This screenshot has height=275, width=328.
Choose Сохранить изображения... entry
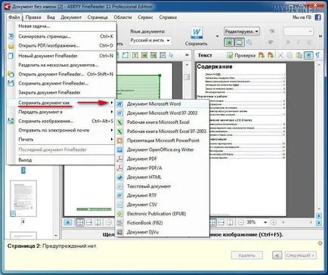point(61,121)
